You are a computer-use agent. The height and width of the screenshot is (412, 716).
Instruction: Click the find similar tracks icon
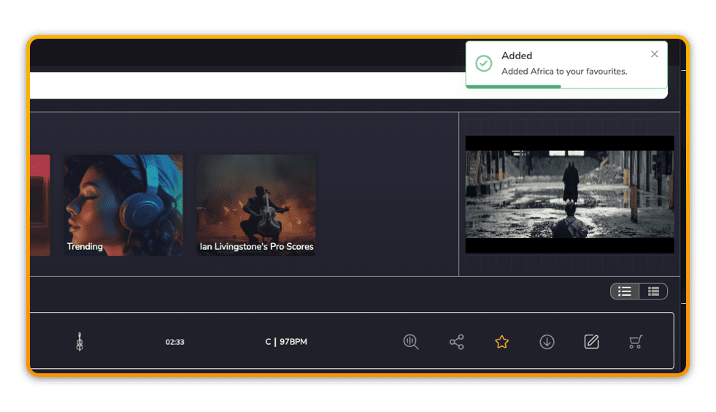411,342
